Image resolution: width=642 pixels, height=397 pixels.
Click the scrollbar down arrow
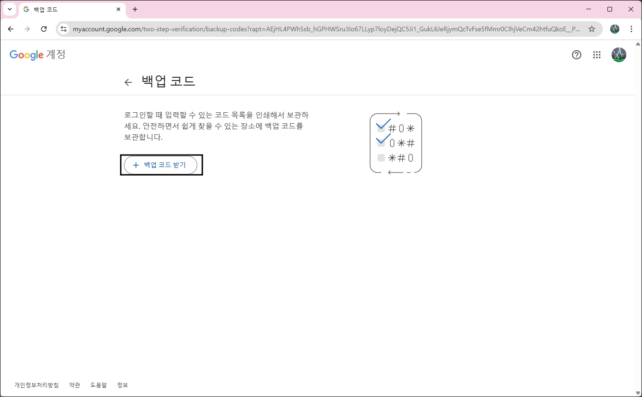[639, 393]
